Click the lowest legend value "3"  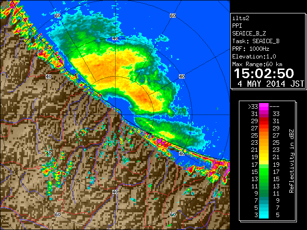(256, 215)
